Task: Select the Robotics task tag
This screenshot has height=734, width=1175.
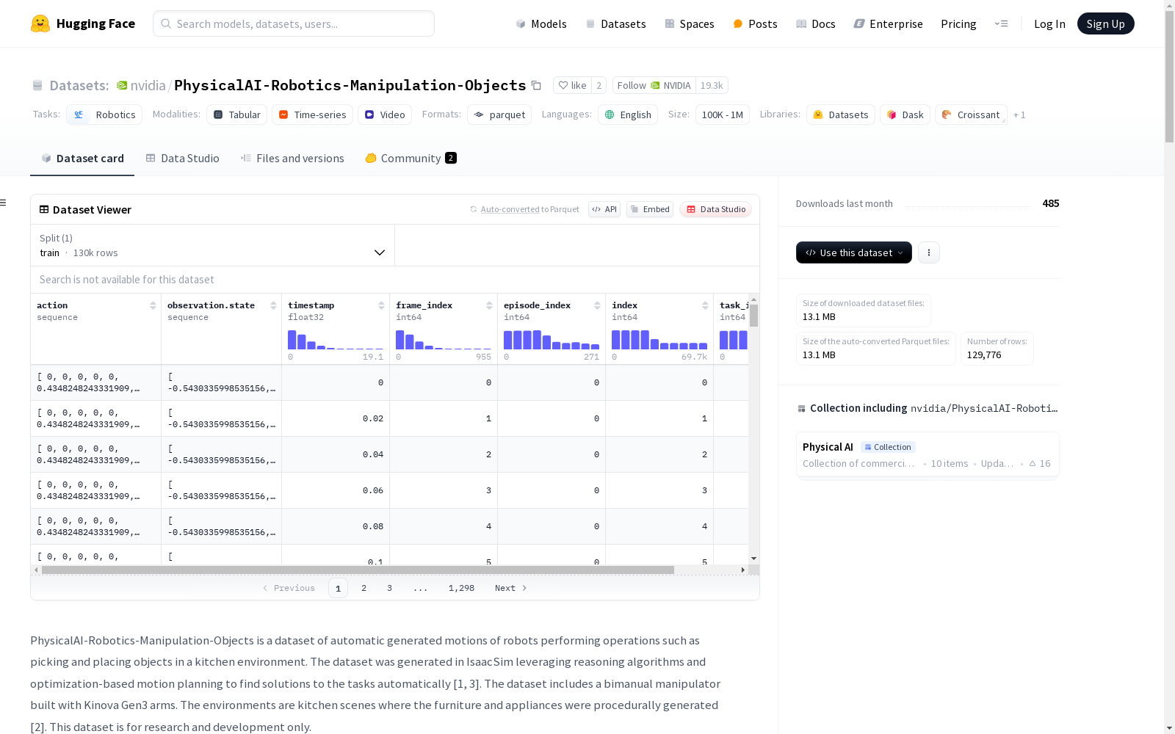Action: [x=104, y=115]
